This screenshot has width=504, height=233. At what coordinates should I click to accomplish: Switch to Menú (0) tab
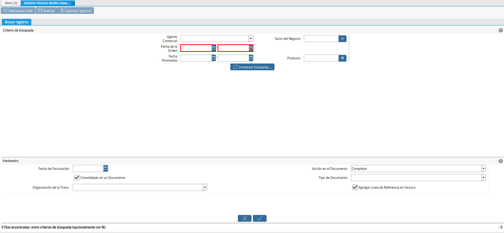[x=11, y=3]
